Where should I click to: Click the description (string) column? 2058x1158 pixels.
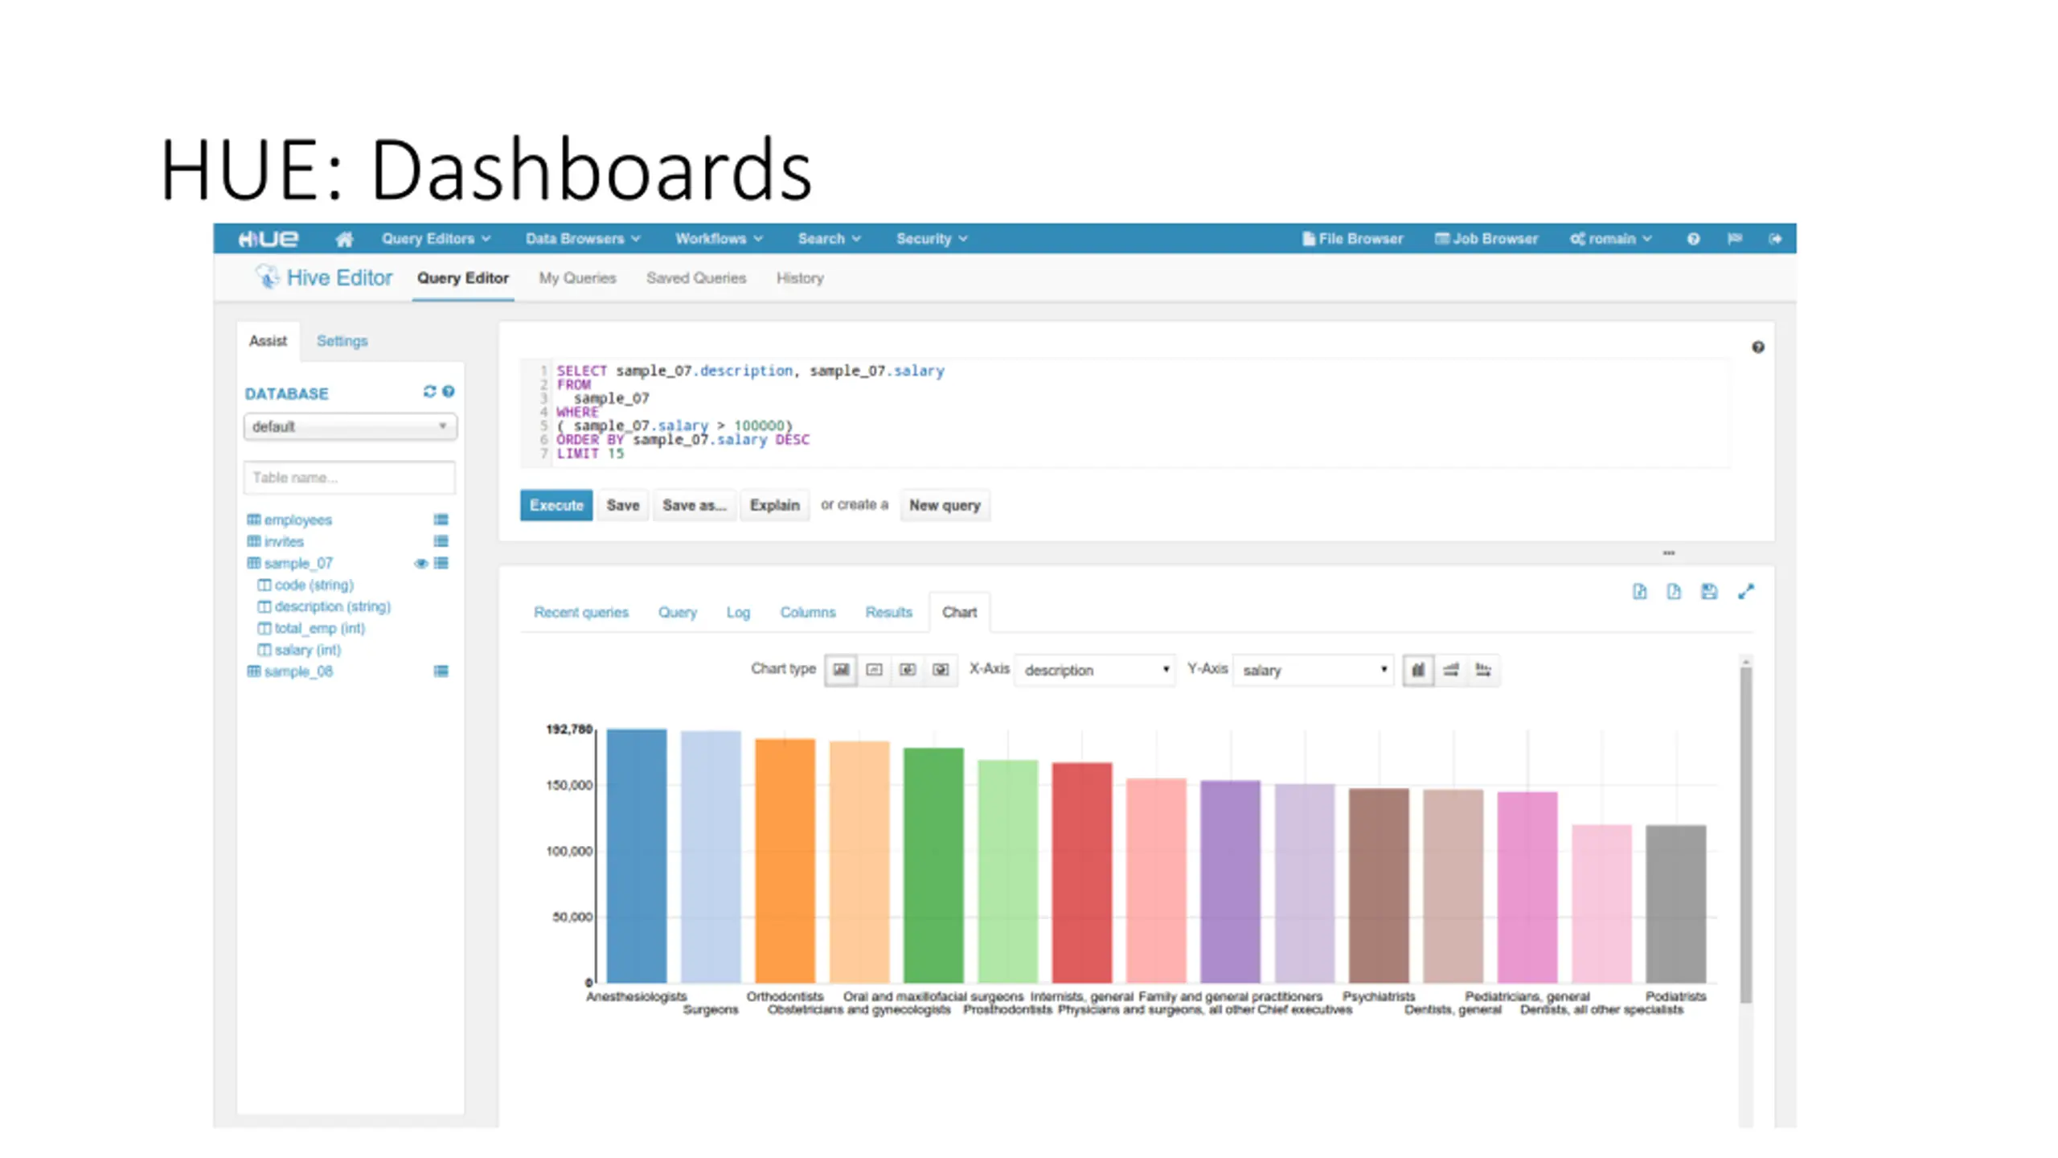click(332, 607)
